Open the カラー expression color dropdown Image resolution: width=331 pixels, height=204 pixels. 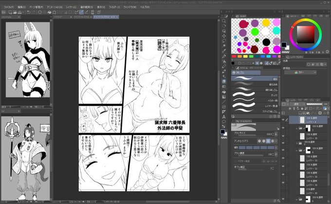300,72
